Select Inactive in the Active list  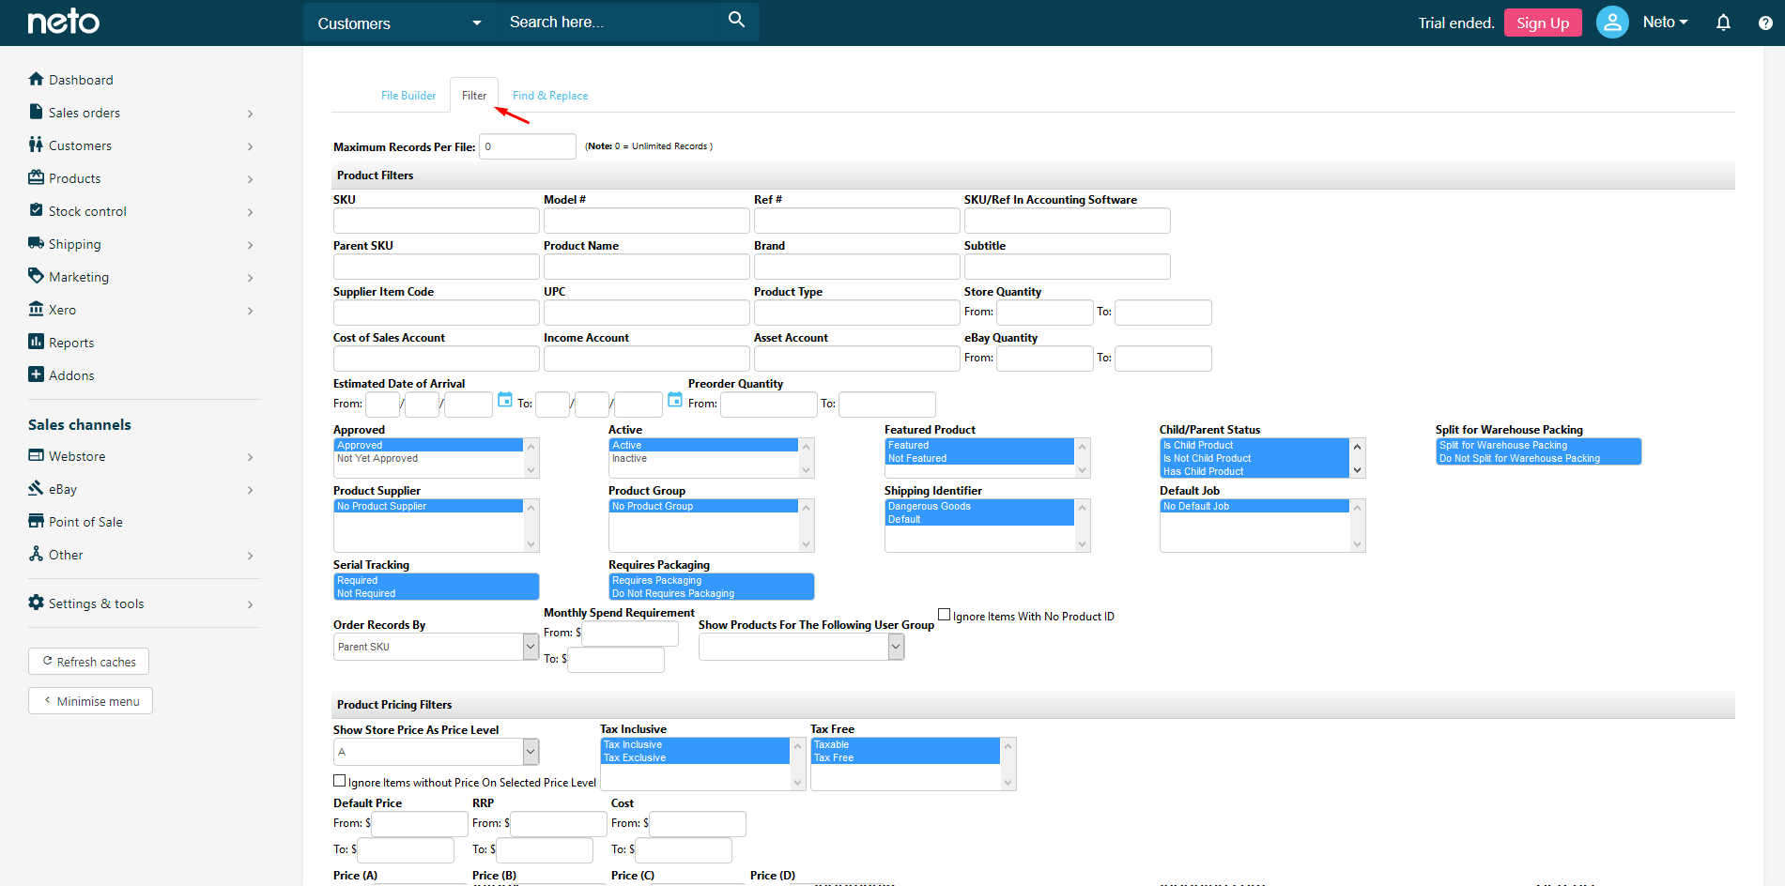tap(703, 458)
